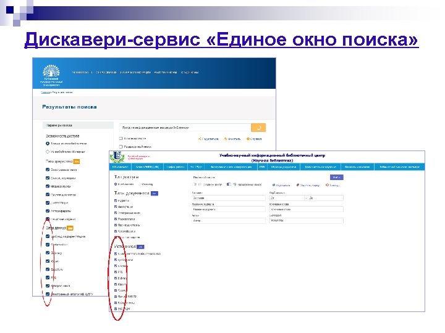
Task: Click the red Помощь help link in the front window
Action: pos(333,185)
